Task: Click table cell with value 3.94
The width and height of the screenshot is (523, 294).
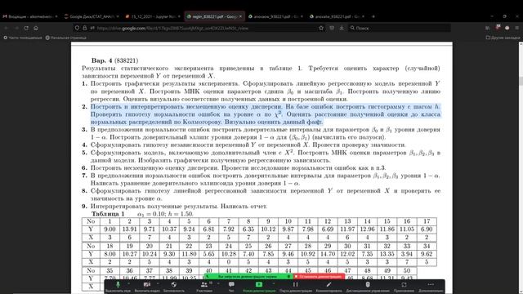Action: tap(407, 254)
